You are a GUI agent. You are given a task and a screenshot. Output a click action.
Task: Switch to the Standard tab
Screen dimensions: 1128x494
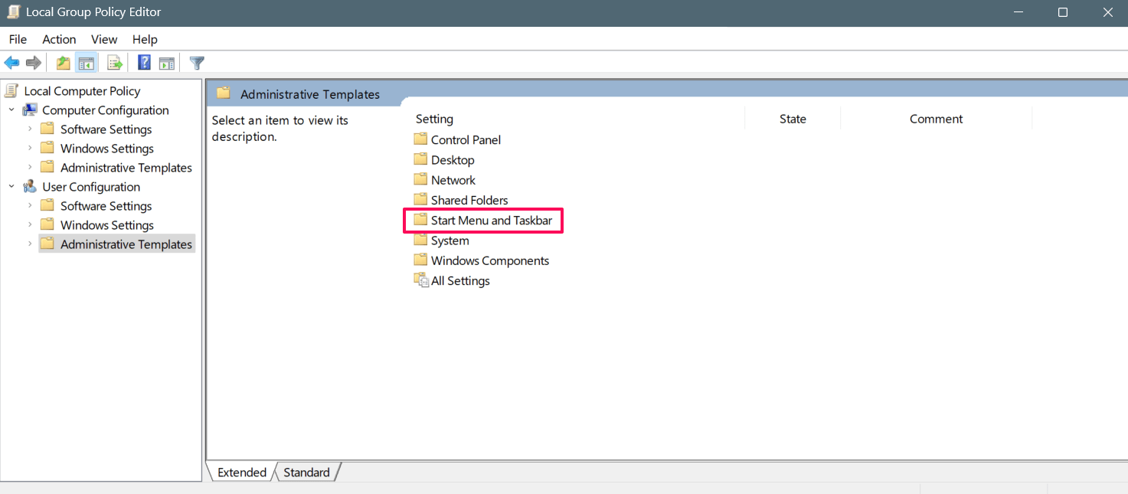(x=306, y=473)
